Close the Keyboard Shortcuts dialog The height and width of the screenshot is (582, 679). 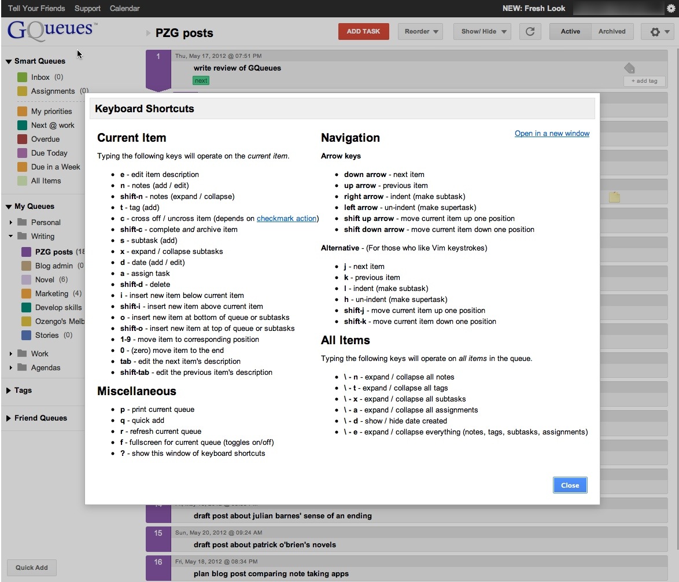tap(570, 485)
